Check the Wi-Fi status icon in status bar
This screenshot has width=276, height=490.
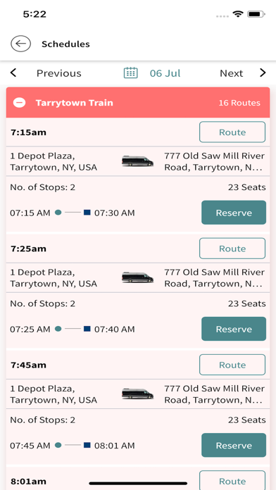click(x=238, y=14)
